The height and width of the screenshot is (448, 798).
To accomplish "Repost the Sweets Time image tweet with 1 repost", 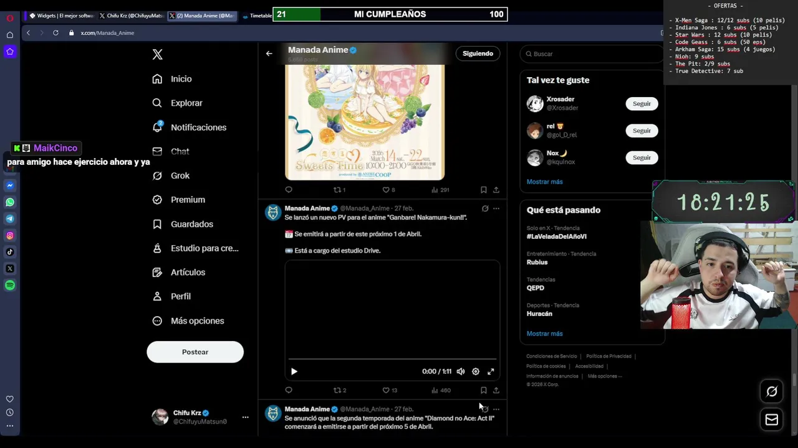I will click(340, 190).
